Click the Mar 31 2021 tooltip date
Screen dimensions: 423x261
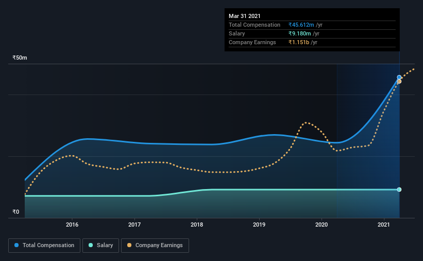point(244,16)
